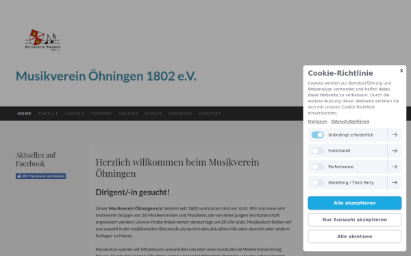
Task: Open the KONTAKT navigation item
Action: click(210, 113)
